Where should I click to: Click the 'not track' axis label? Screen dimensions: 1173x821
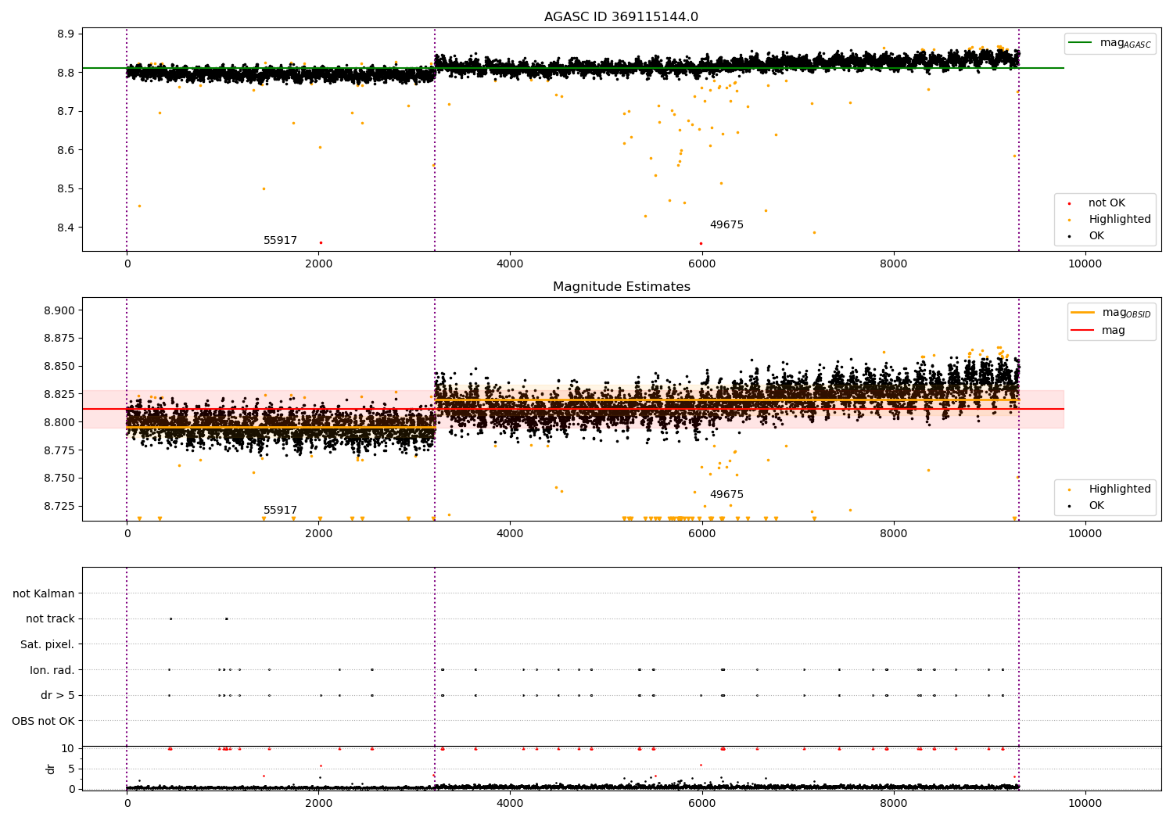[x=50, y=618]
